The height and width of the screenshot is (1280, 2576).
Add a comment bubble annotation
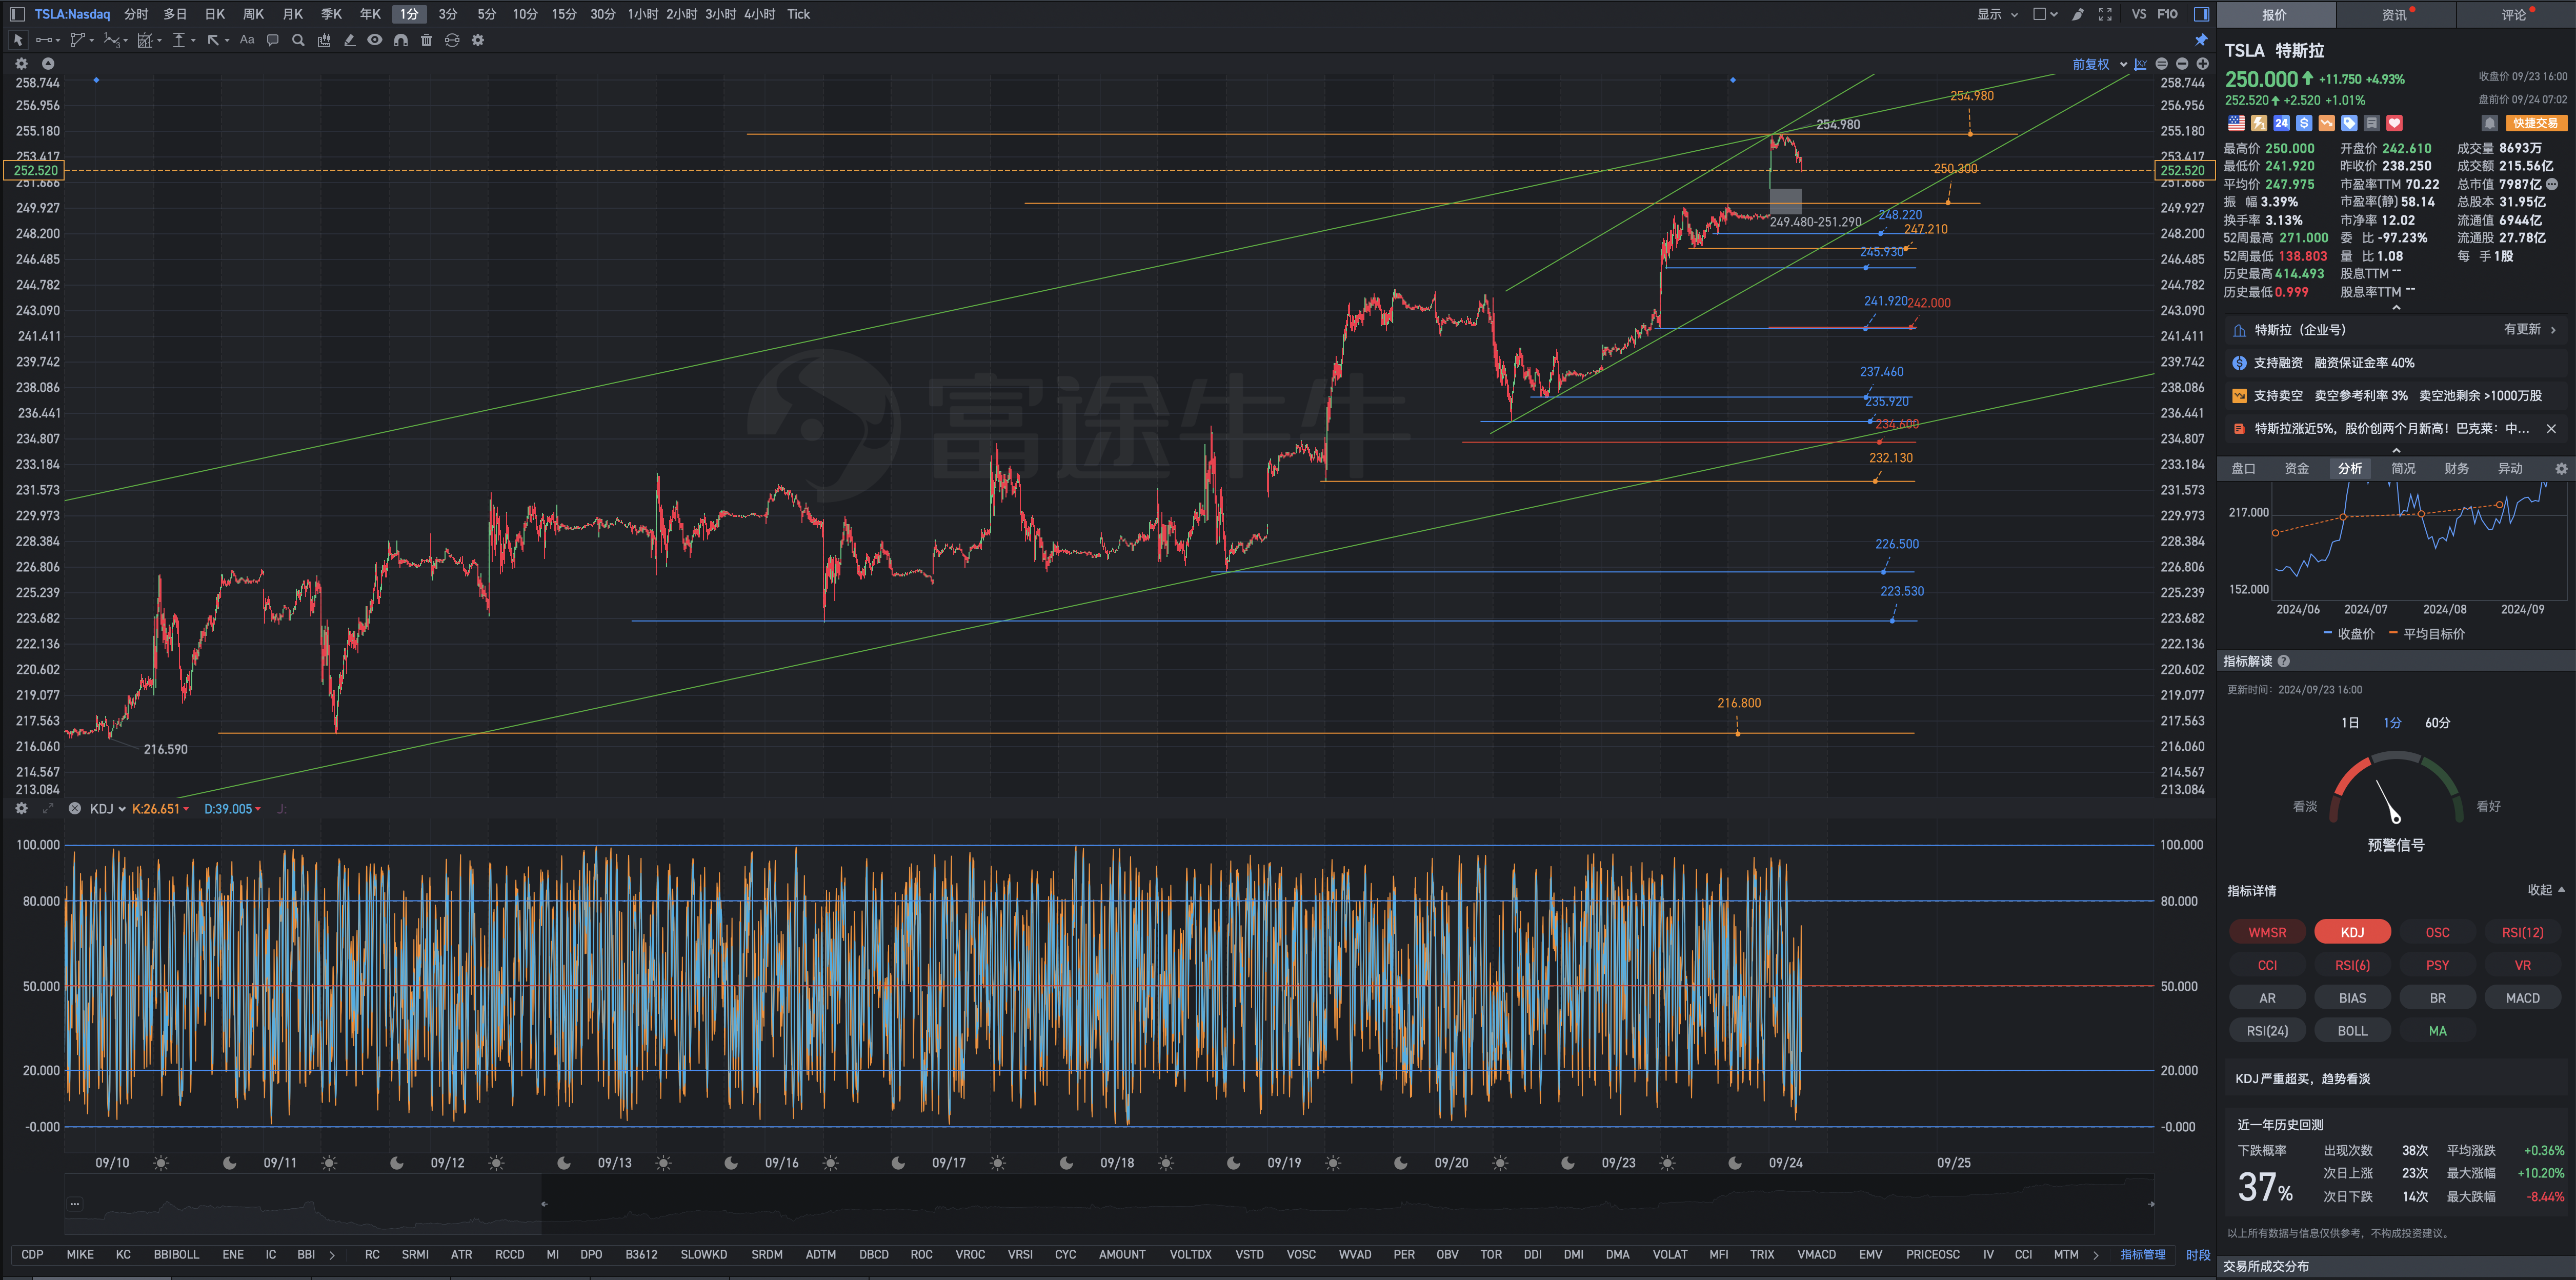272,40
